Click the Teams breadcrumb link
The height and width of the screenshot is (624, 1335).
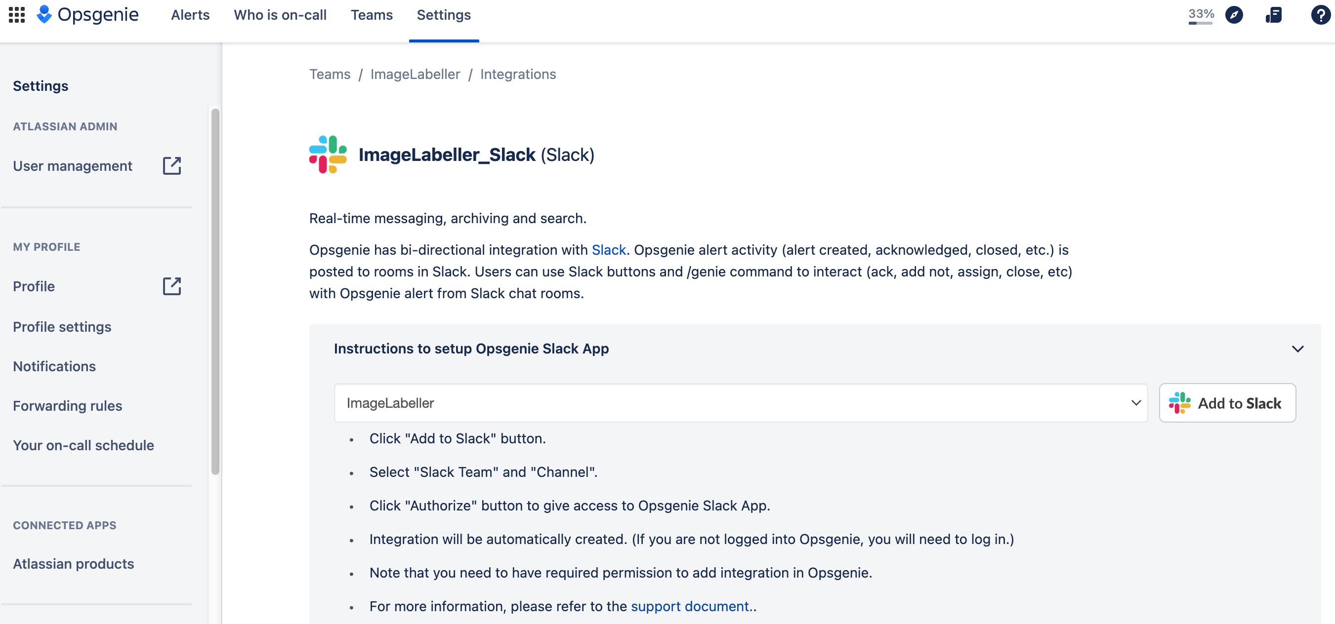pyautogui.click(x=331, y=73)
